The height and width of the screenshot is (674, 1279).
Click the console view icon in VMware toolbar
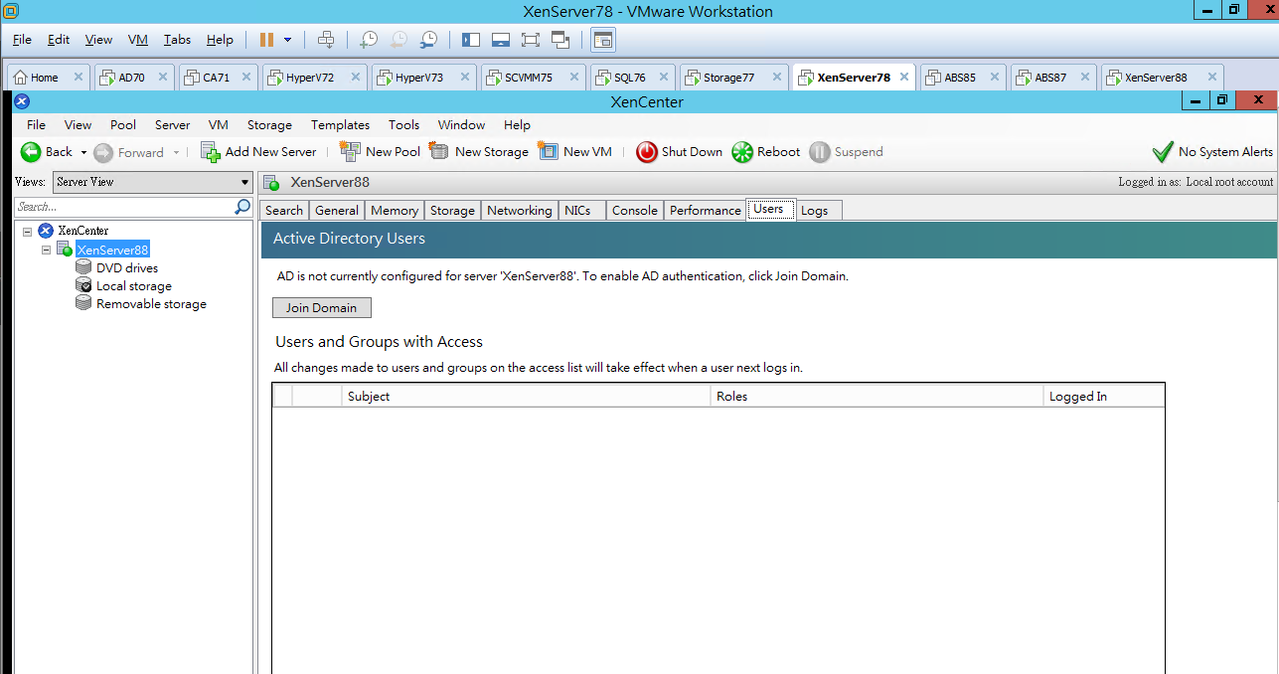pos(603,40)
